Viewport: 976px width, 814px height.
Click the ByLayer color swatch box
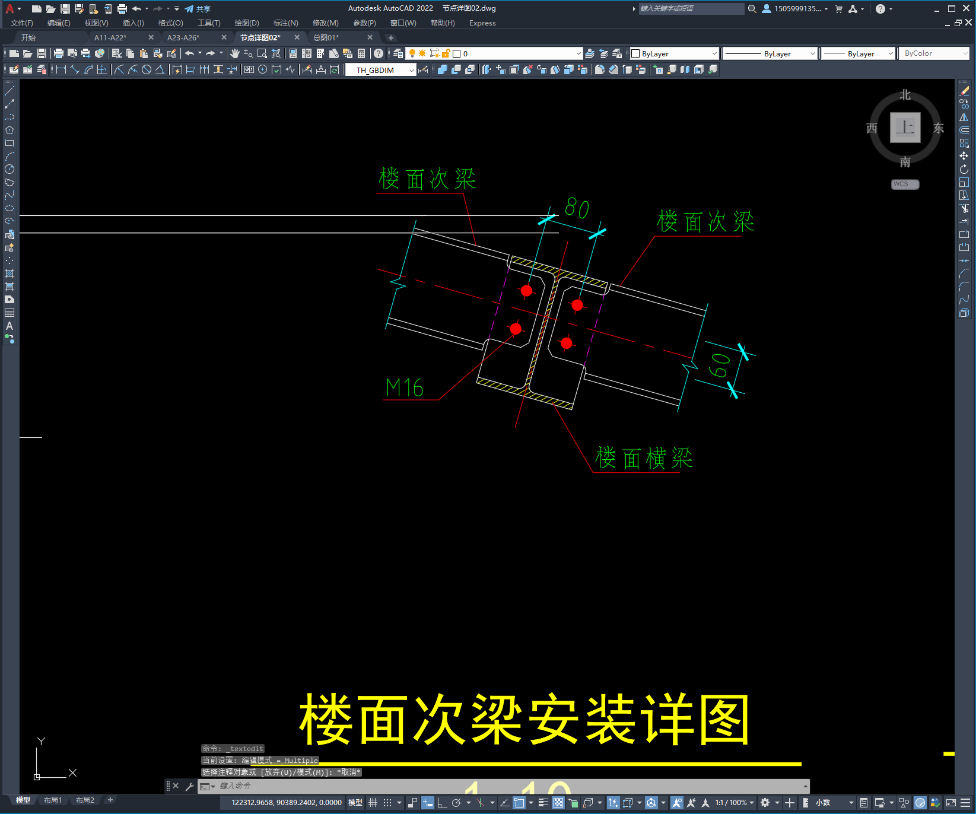(x=635, y=53)
